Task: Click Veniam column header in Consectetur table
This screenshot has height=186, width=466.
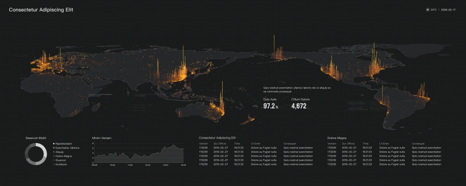Action: point(203,144)
